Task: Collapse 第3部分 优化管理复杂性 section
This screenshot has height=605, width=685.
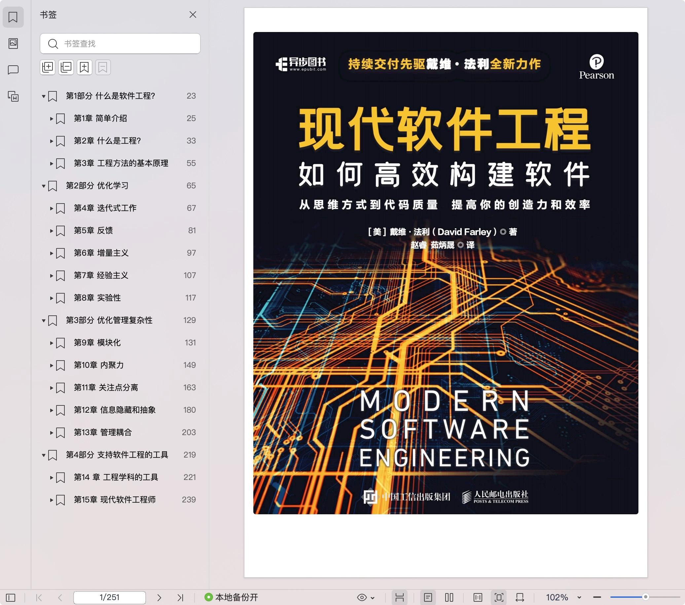Action: (44, 320)
